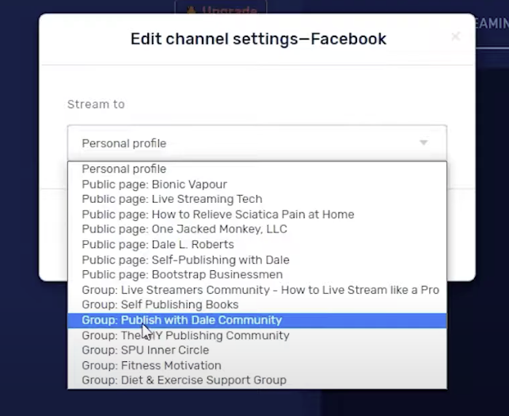Pick the DIY Publishing Community group

257,335
